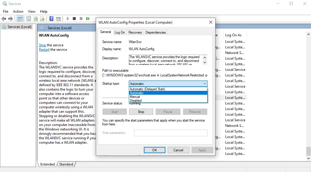This screenshot has width=311, height=172.
Task: Choose Automatic (Delayed Start) option
Action: click(168, 89)
